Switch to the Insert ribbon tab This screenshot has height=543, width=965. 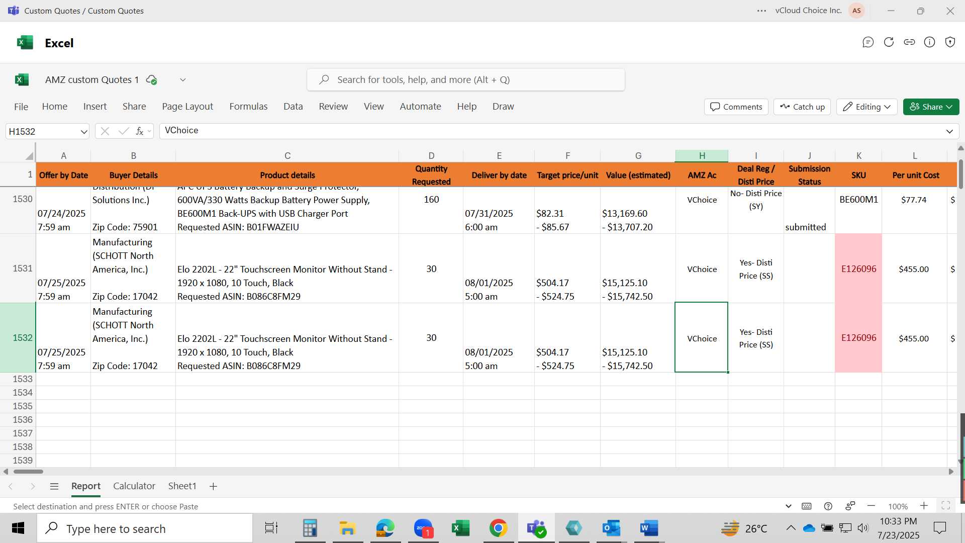point(95,107)
